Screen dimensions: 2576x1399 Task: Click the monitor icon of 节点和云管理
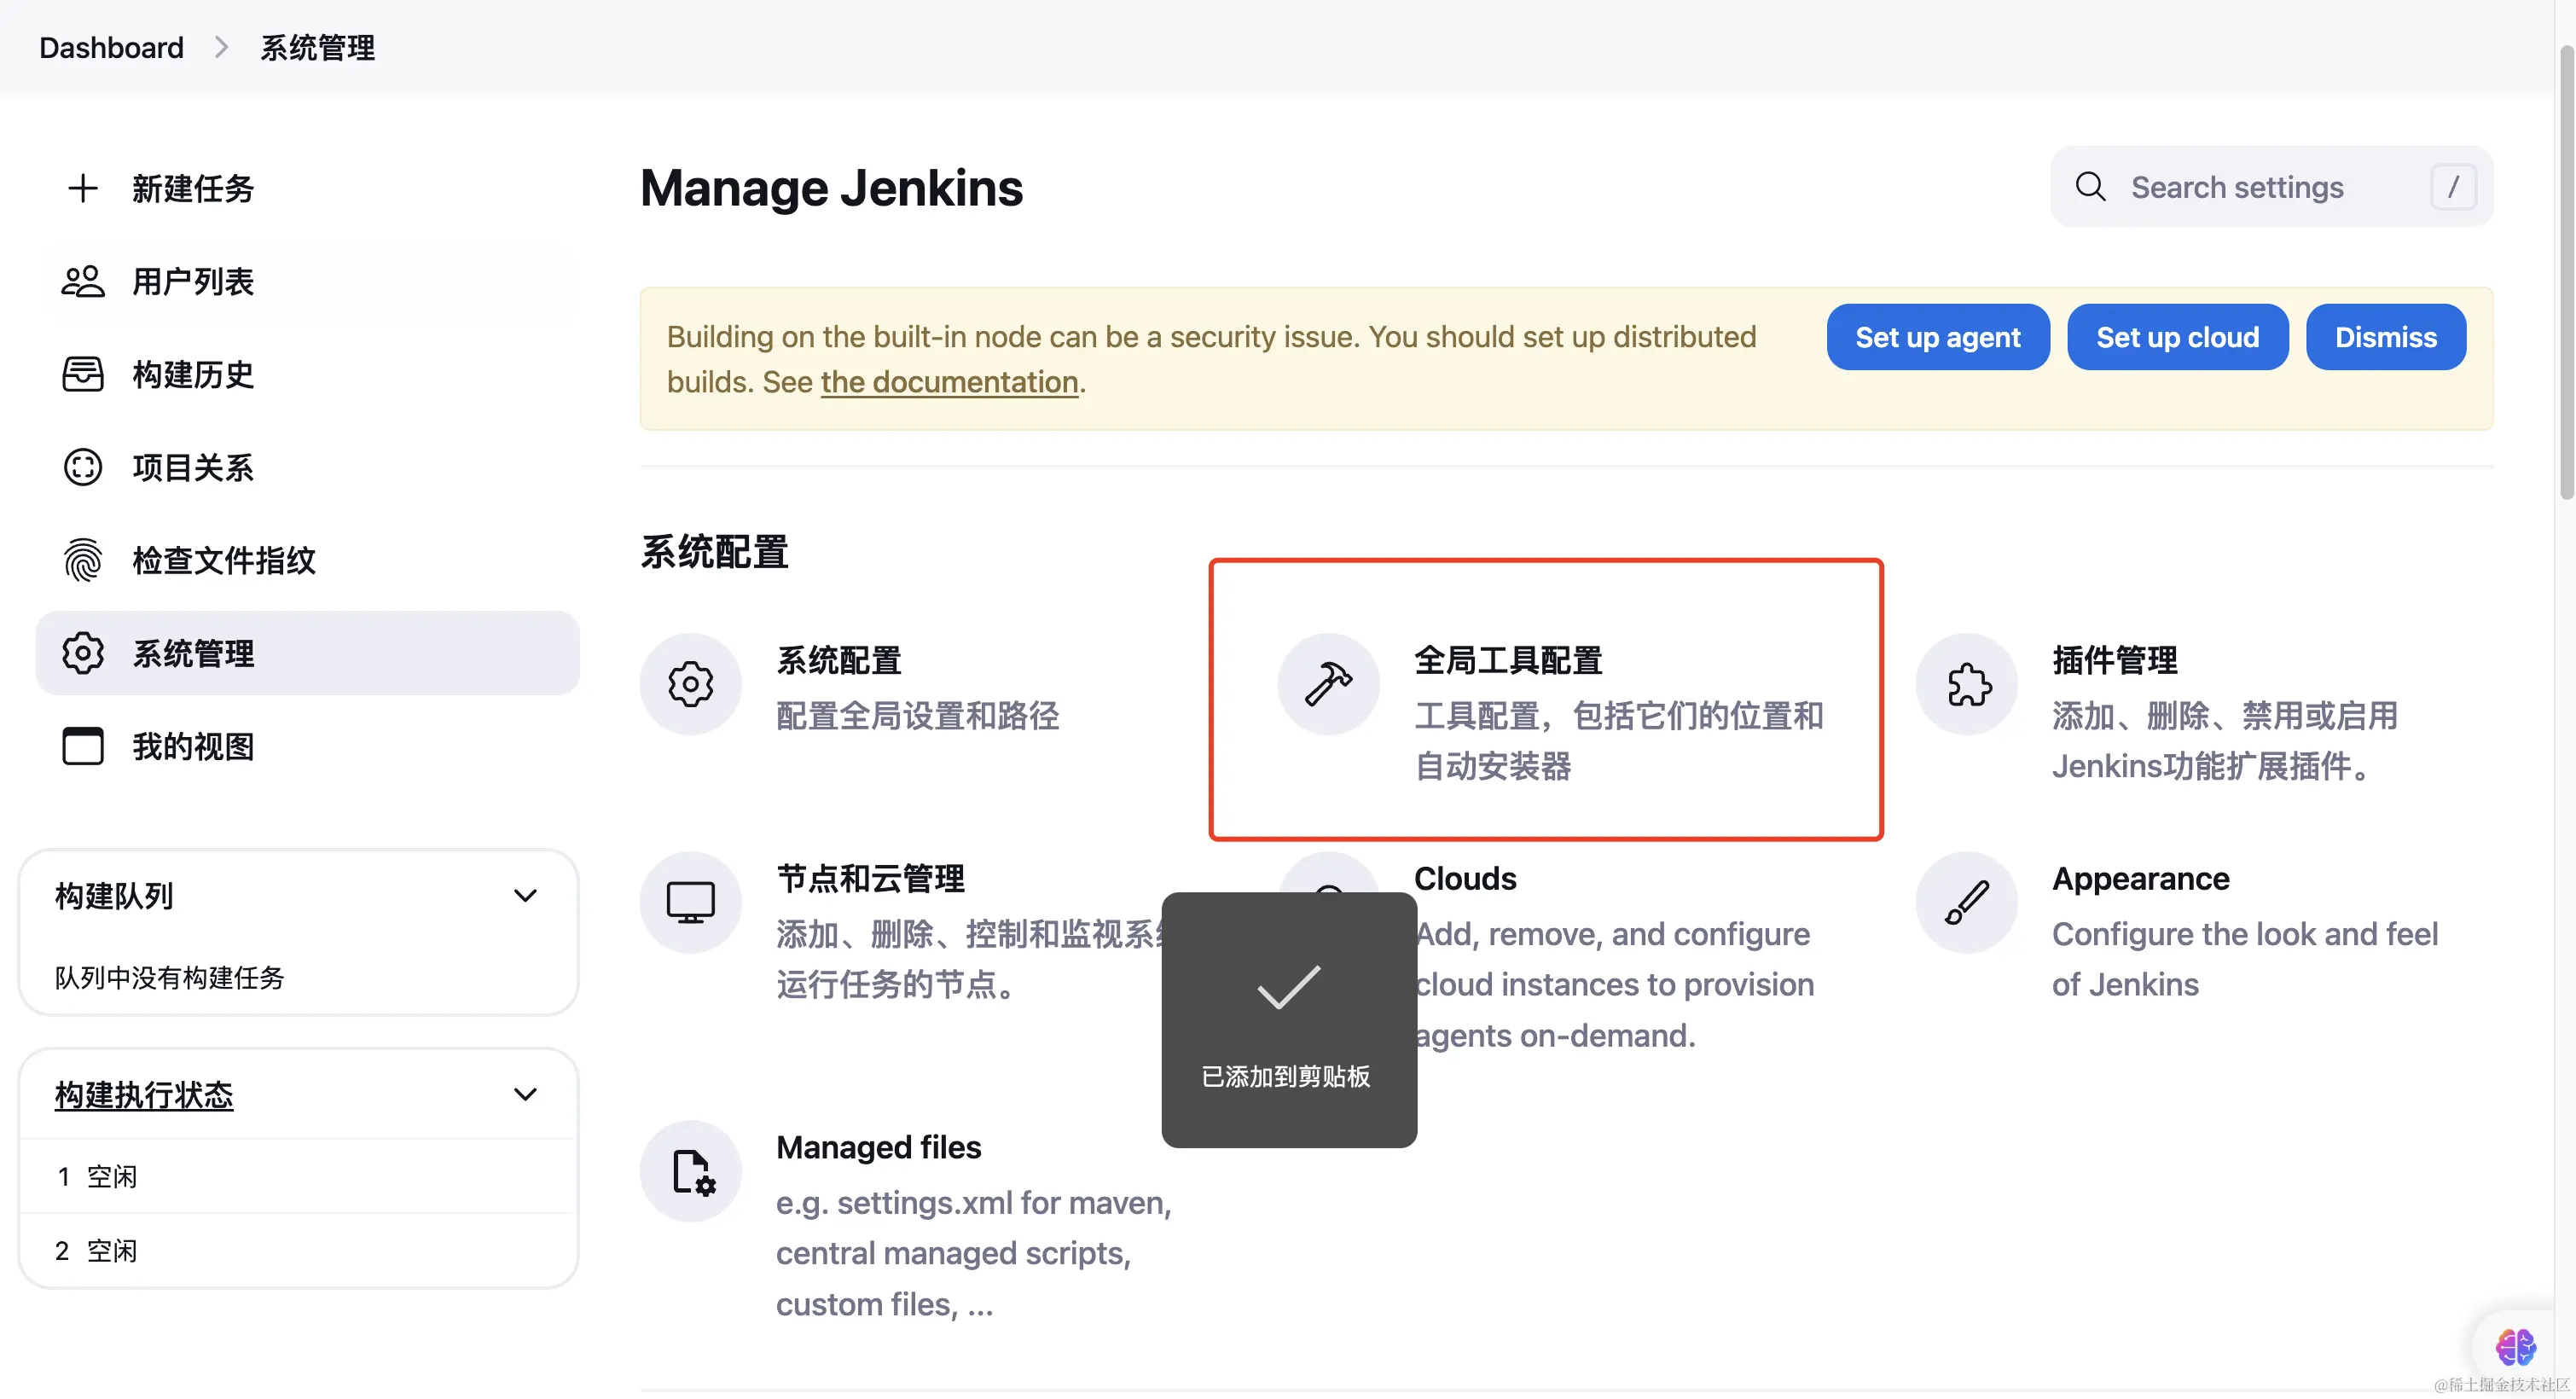691,902
